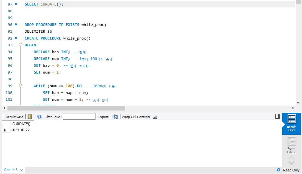
Task: Show next side panel with down chevron
Action: (291, 163)
